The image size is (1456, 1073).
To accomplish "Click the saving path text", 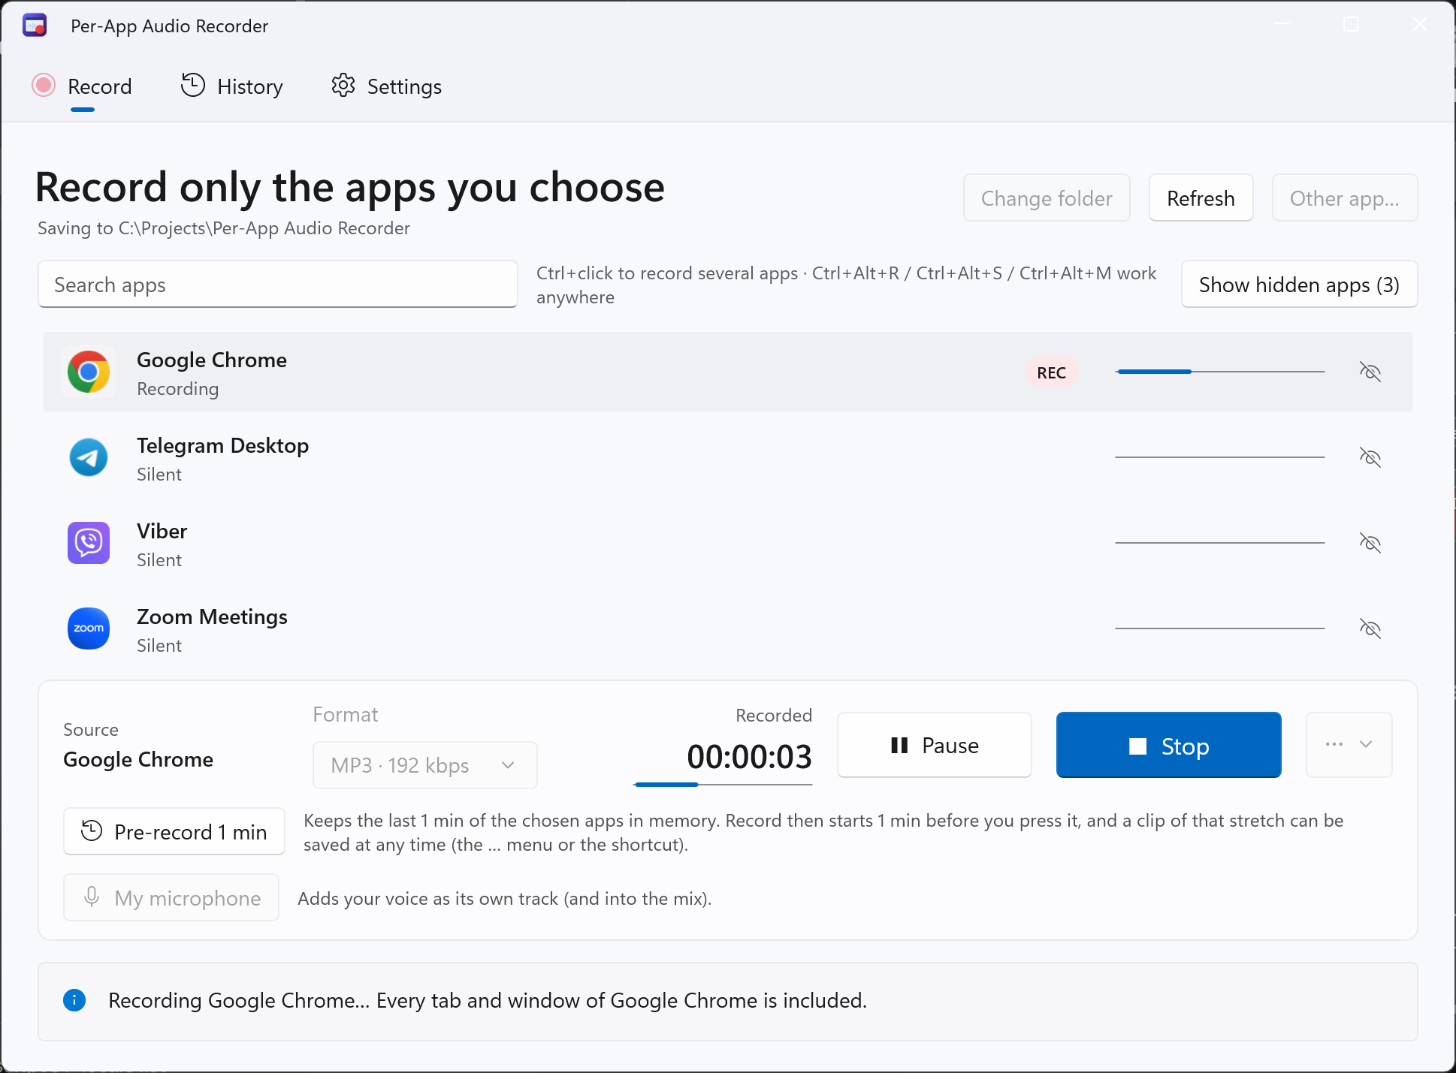I will pos(224,228).
